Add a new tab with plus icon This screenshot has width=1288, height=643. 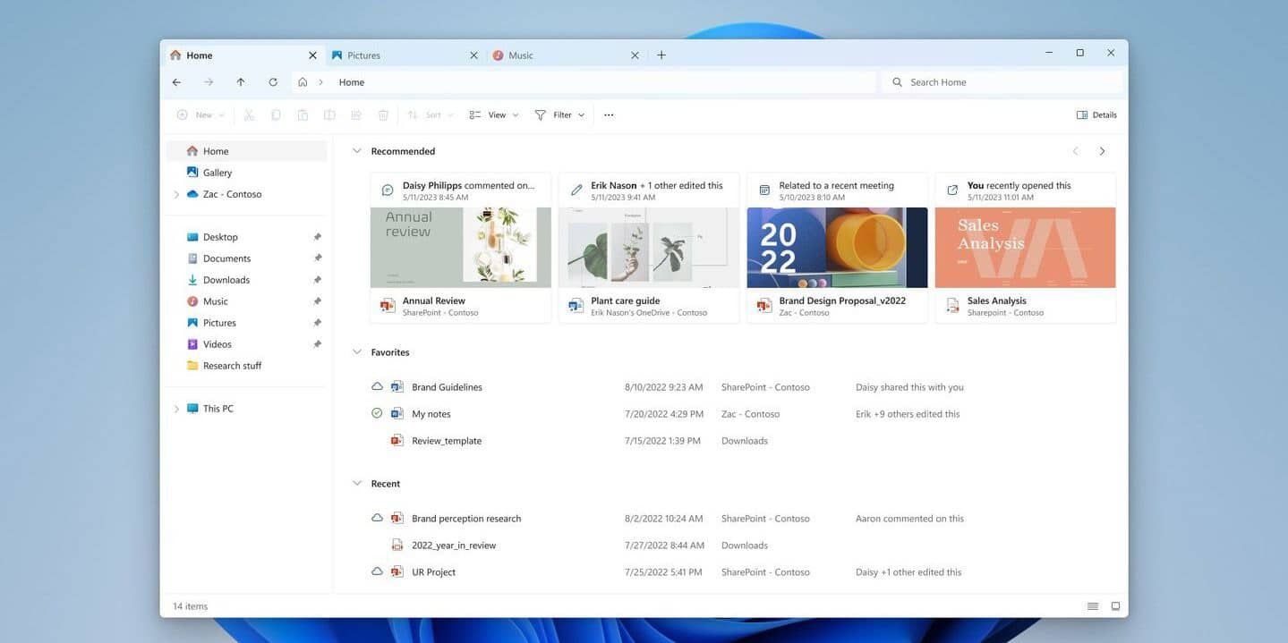661,55
